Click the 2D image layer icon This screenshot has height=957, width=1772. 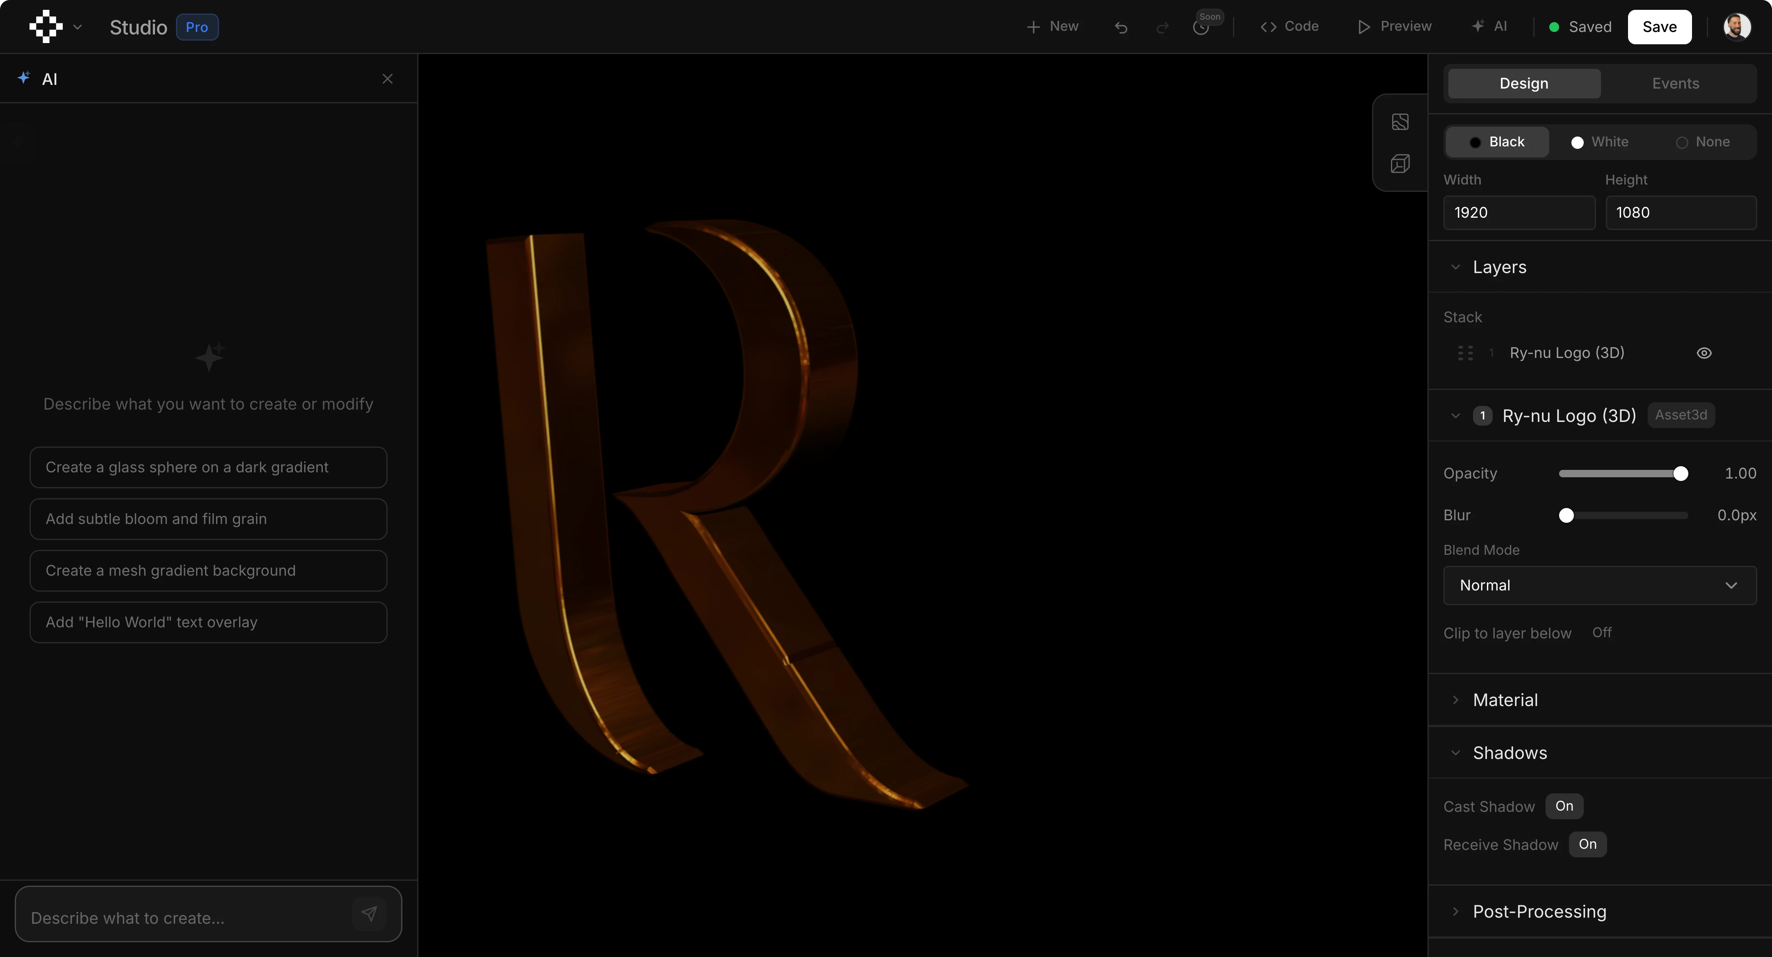click(1400, 122)
